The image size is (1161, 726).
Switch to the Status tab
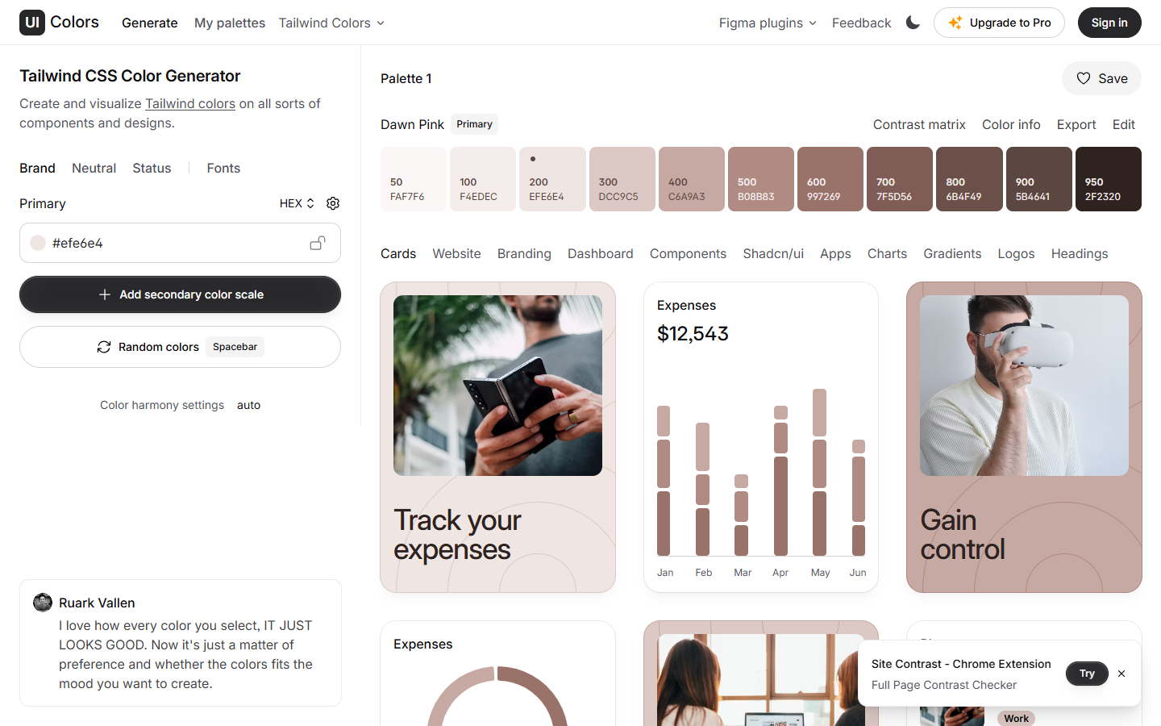(152, 168)
